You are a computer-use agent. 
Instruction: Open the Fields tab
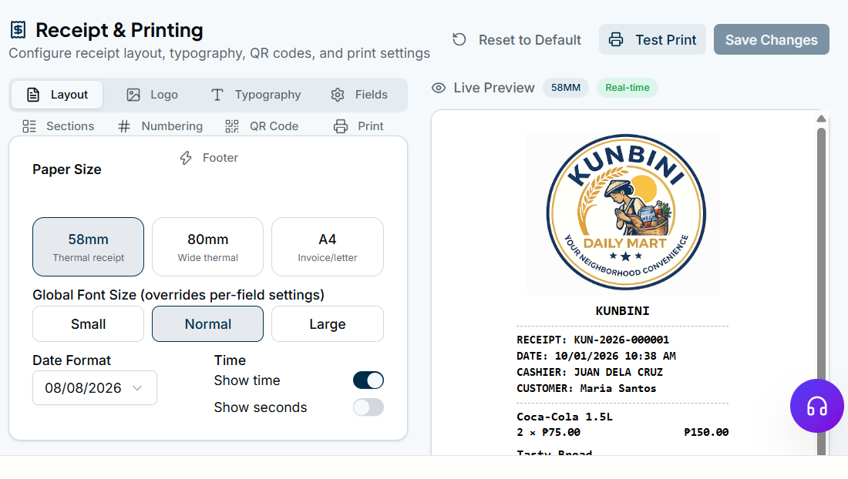(x=359, y=95)
